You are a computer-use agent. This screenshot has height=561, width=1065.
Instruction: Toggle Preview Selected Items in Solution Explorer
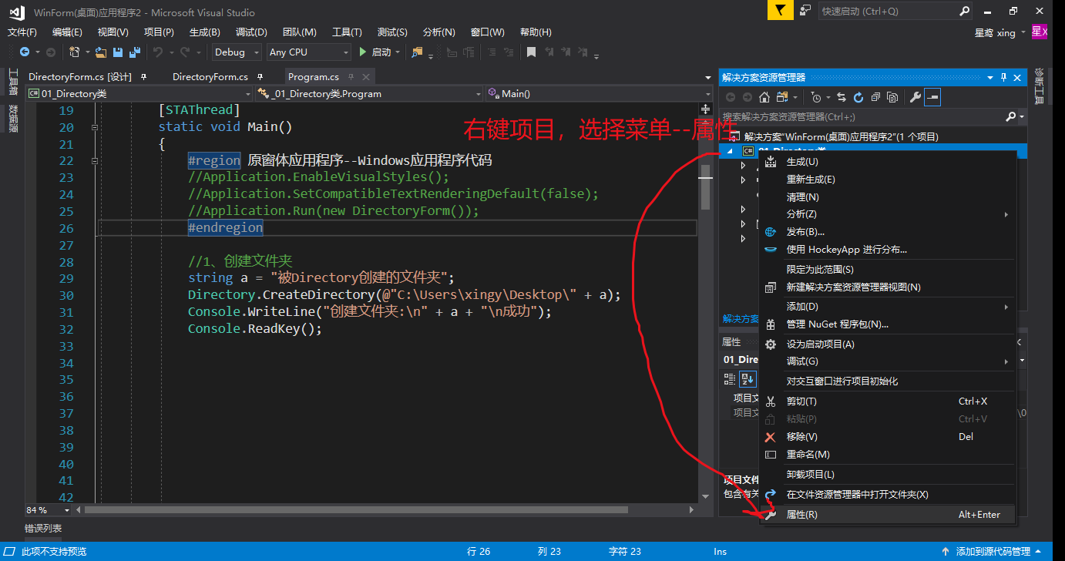pos(930,97)
